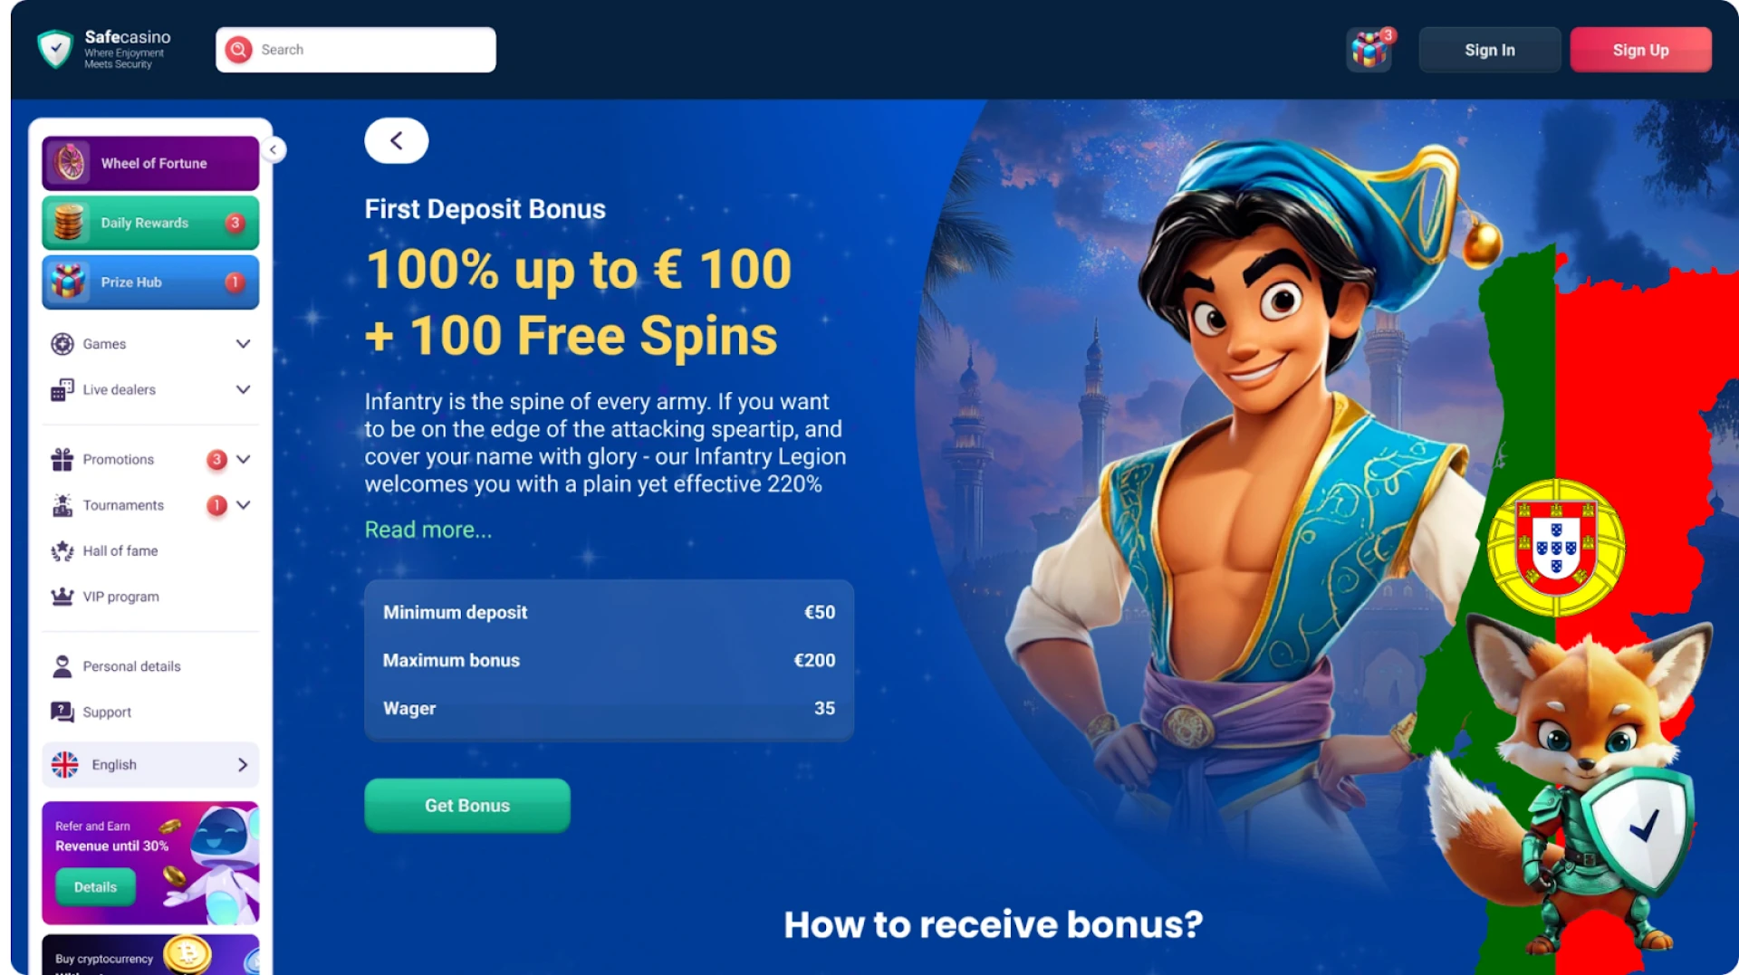Click the Get Bonus button

tap(467, 806)
